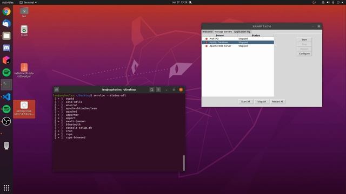Select the leo home folder on desktop
Viewport: 346px width, 194px height.
(24, 12)
